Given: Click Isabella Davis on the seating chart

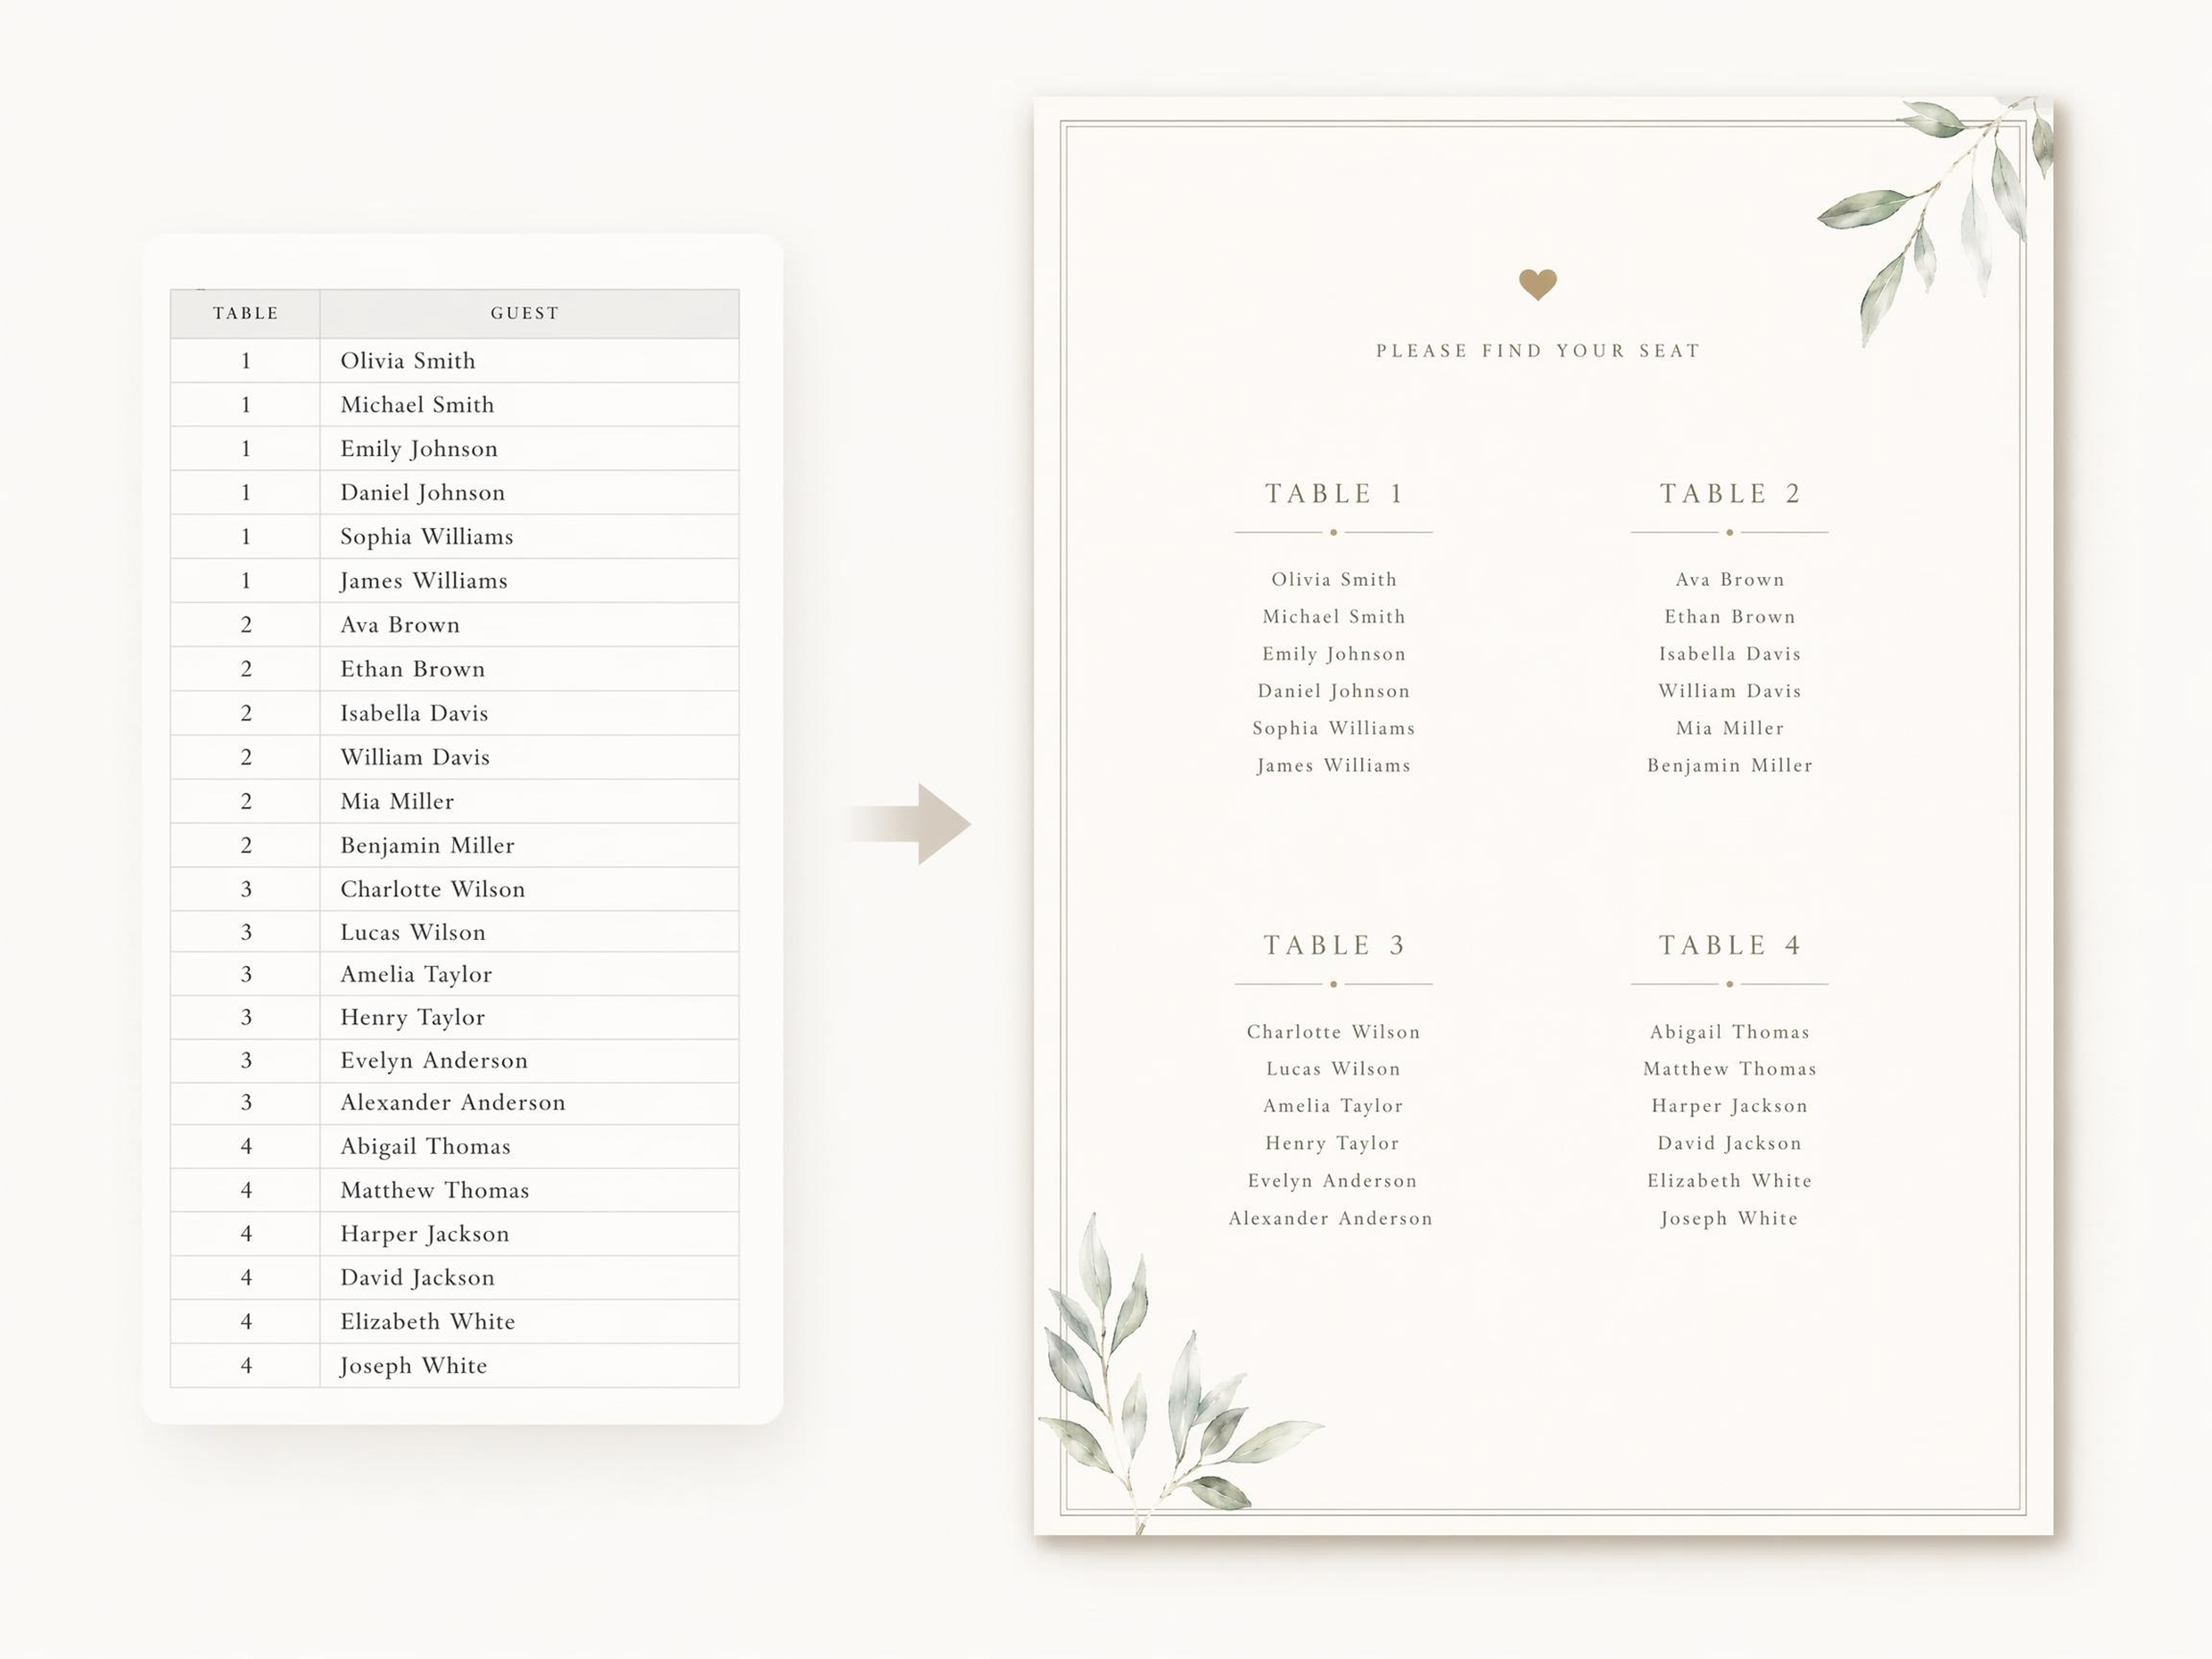Looking at the screenshot, I should coord(1730,653).
